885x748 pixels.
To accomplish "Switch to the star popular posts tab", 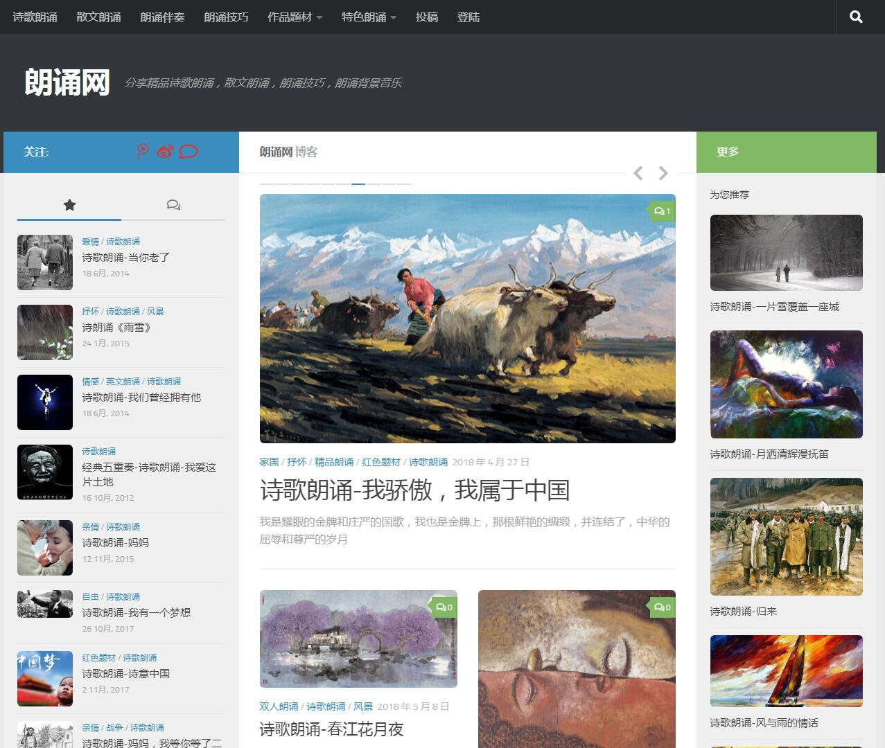I will [x=69, y=205].
